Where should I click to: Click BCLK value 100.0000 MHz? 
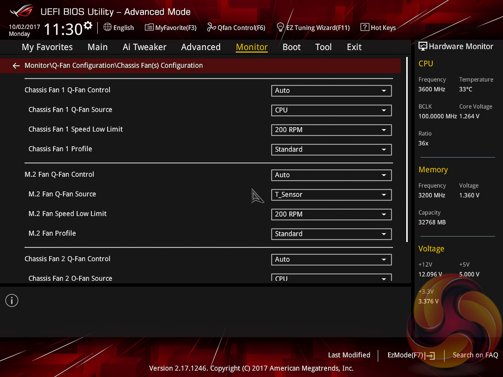438,116
